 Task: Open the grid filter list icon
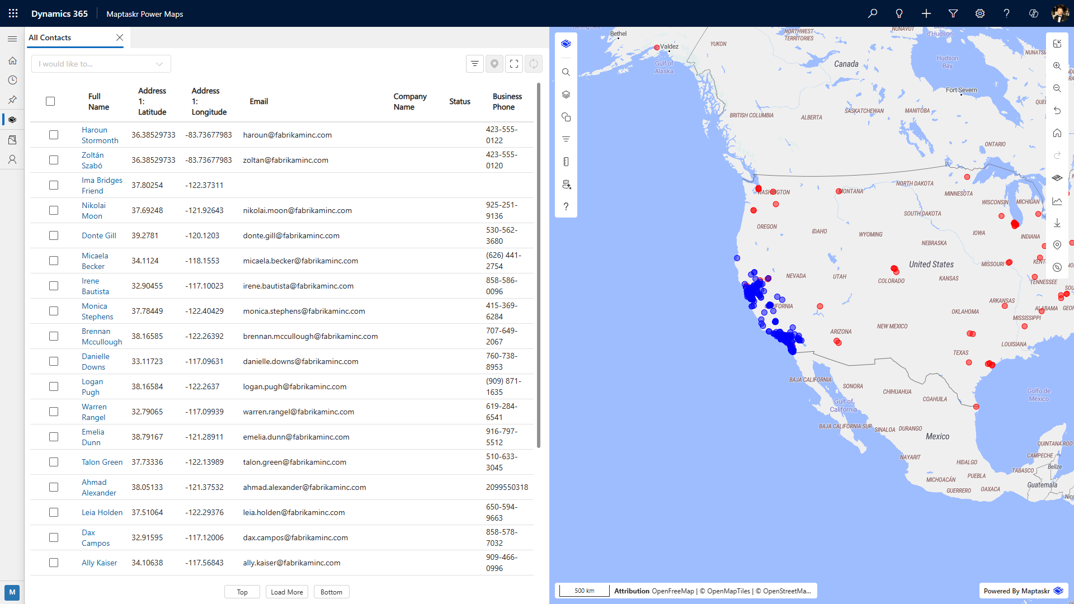point(475,64)
